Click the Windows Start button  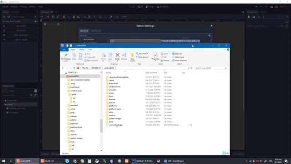tap(4, 161)
